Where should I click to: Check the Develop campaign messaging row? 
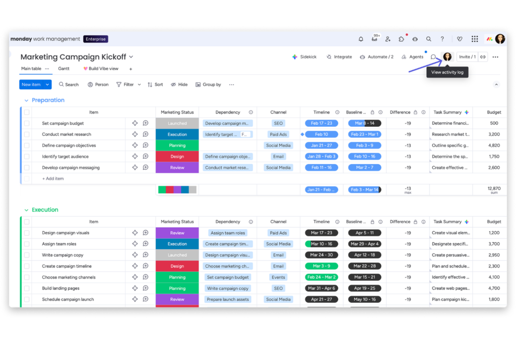[x=27, y=168]
